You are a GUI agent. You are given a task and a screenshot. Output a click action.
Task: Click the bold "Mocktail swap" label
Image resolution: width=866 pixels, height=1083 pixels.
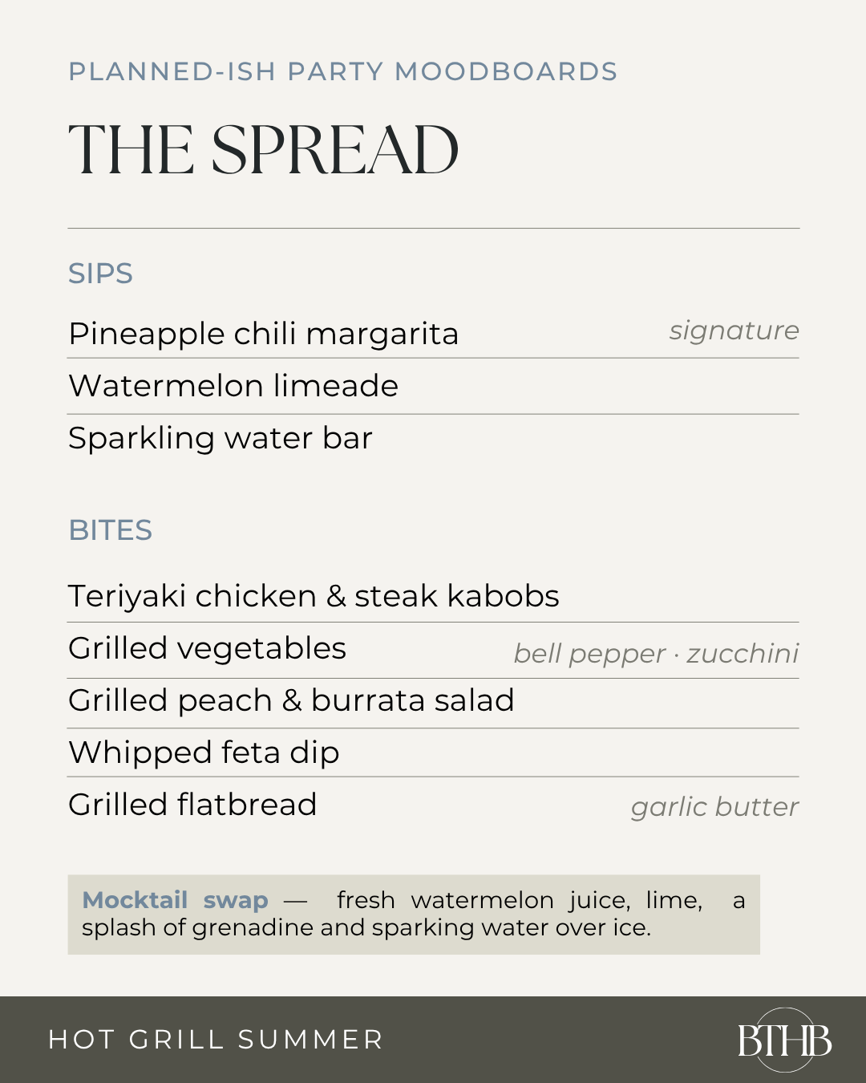tap(176, 900)
